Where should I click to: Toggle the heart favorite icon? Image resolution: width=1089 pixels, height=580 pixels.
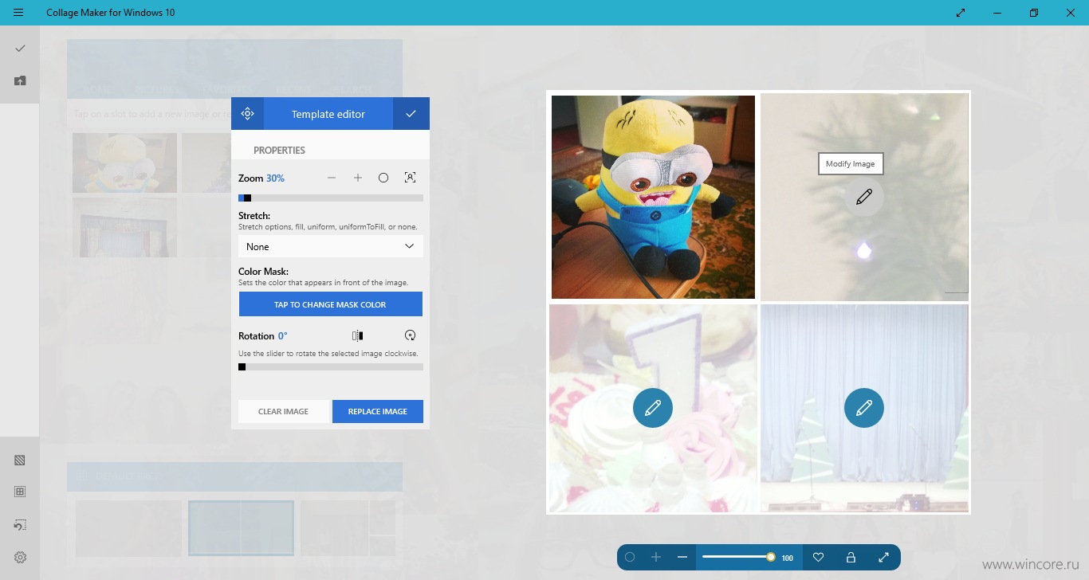[x=818, y=558]
